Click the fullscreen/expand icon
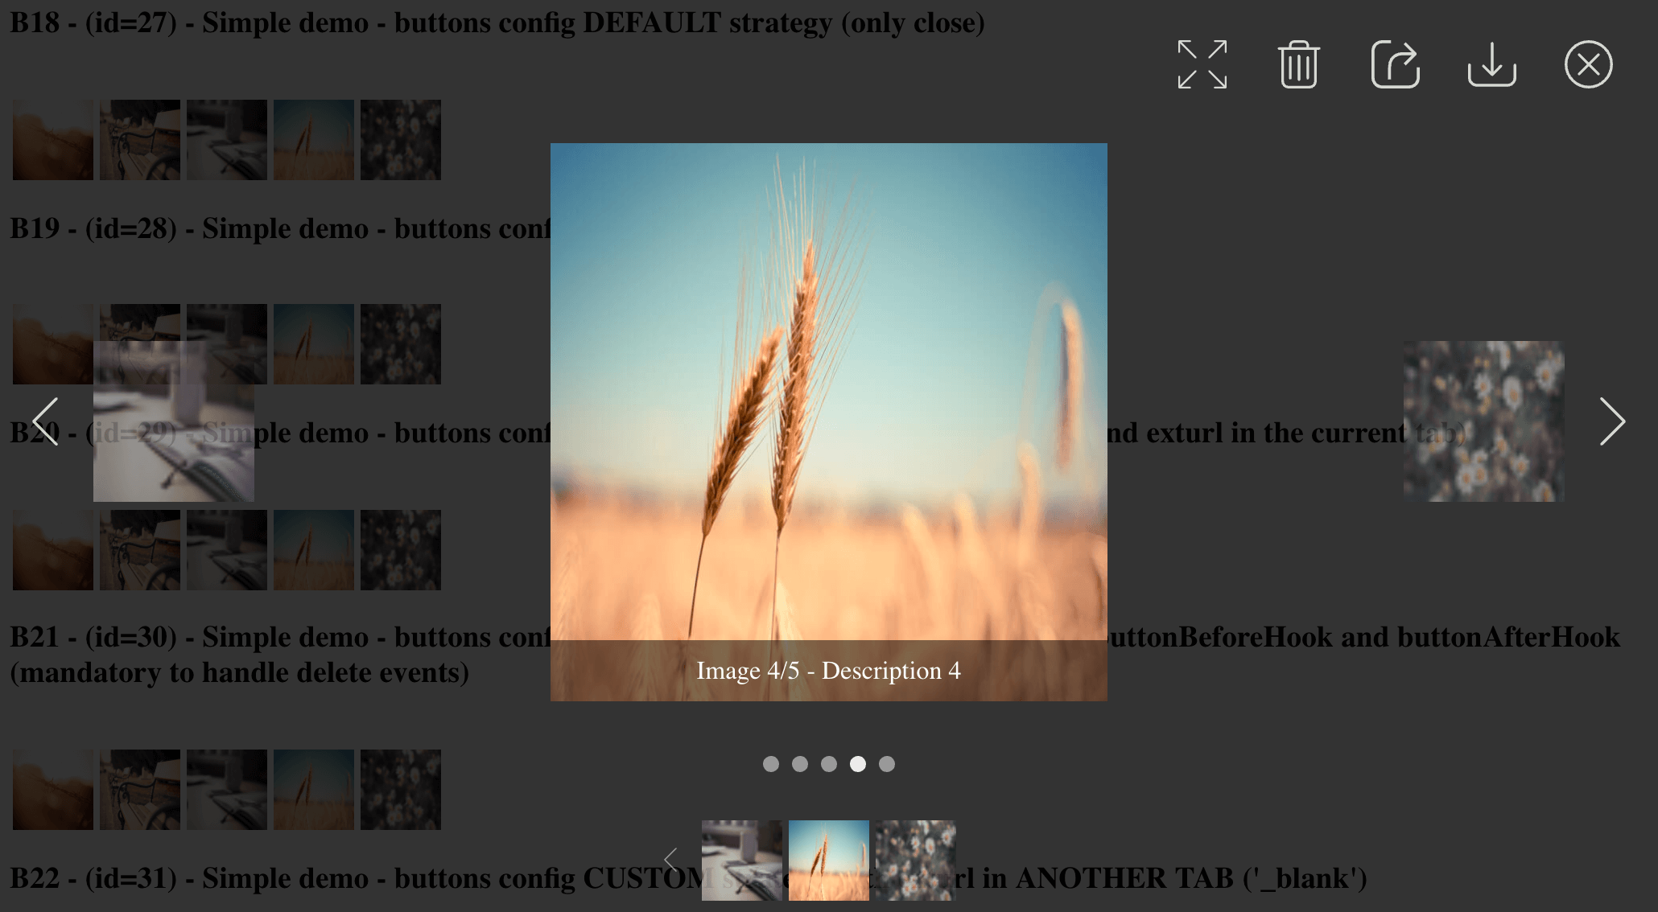Viewport: 1658px width, 912px height. pos(1201,63)
